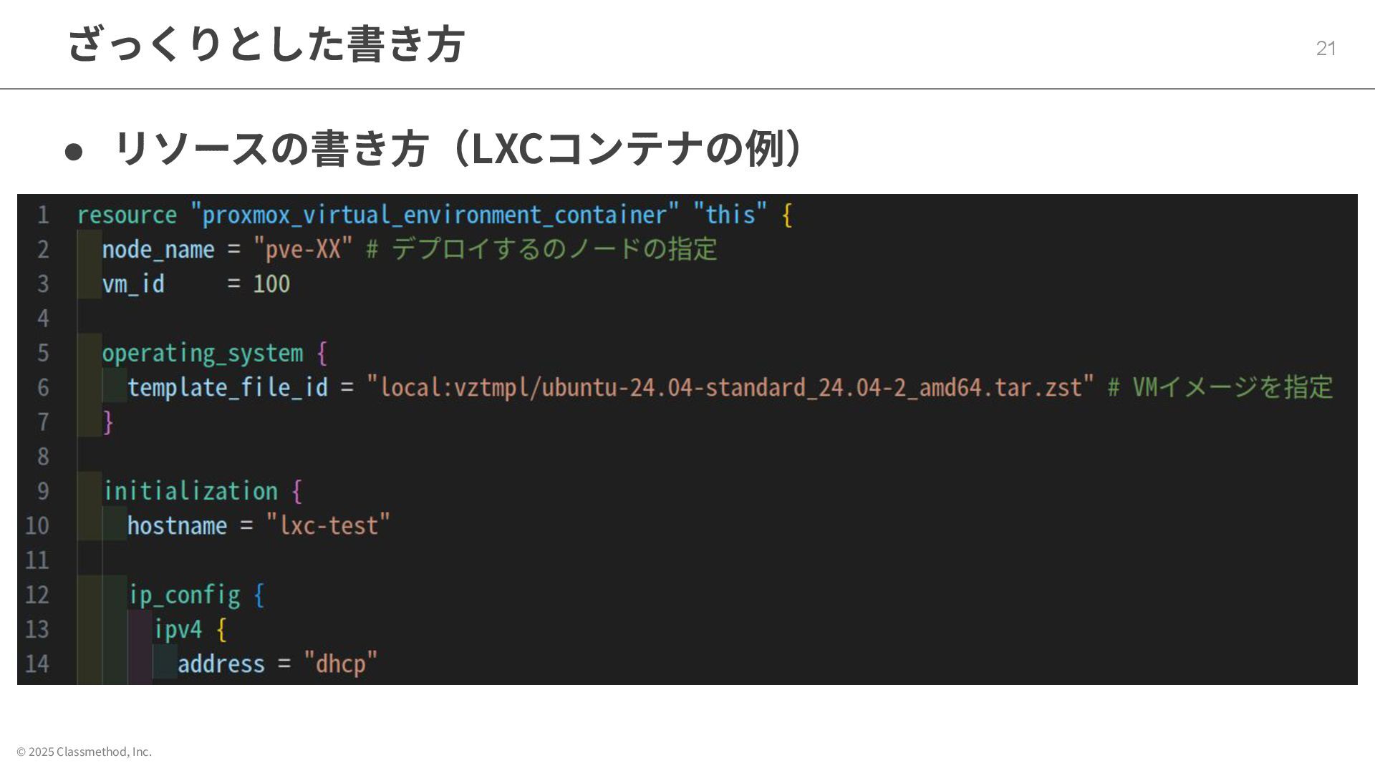1375x773 pixels.
Task: Click the slide title ざっくりとした書き方
Action: (x=266, y=44)
